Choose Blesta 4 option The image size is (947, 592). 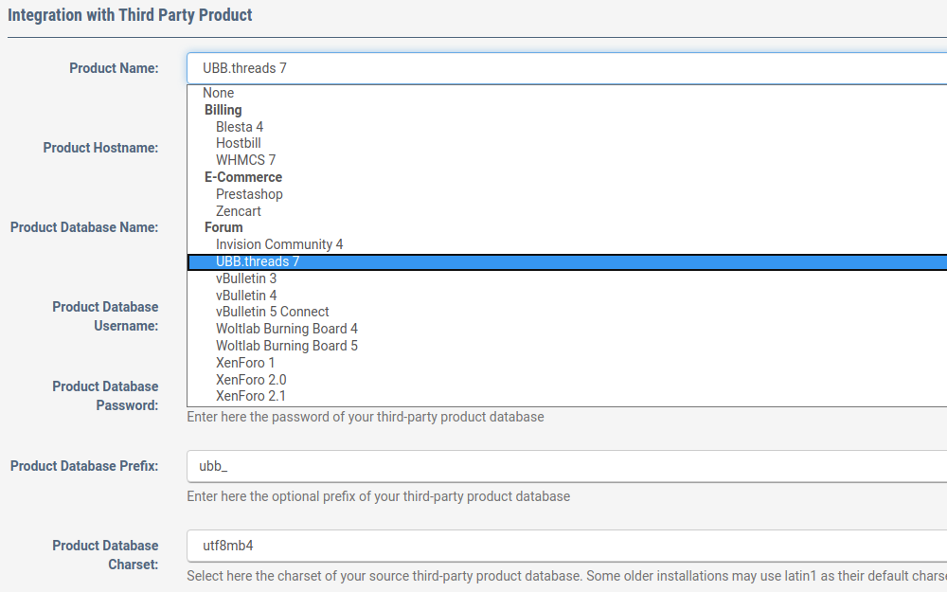(x=566, y=127)
